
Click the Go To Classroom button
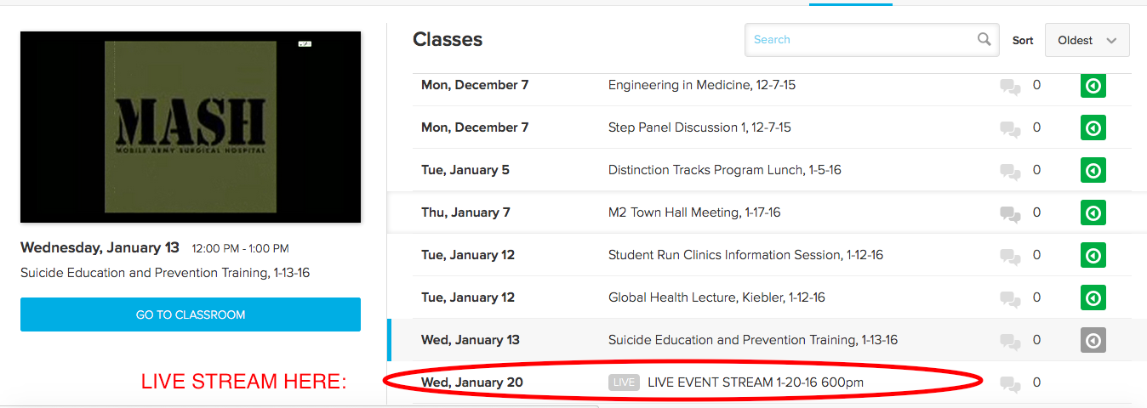(191, 314)
